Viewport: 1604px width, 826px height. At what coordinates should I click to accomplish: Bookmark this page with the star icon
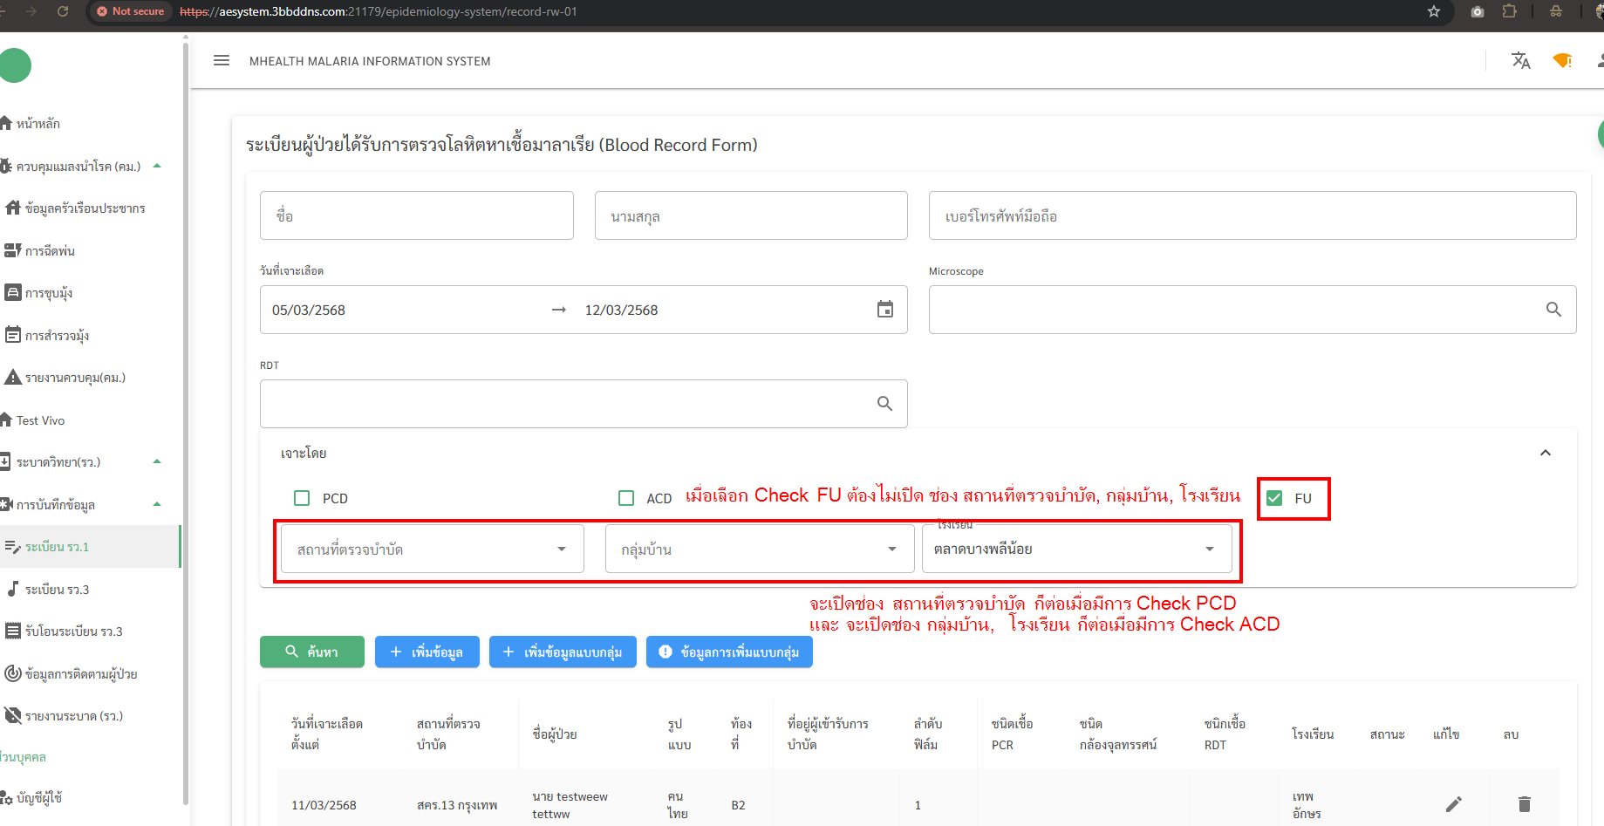(x=1433, y=11)
